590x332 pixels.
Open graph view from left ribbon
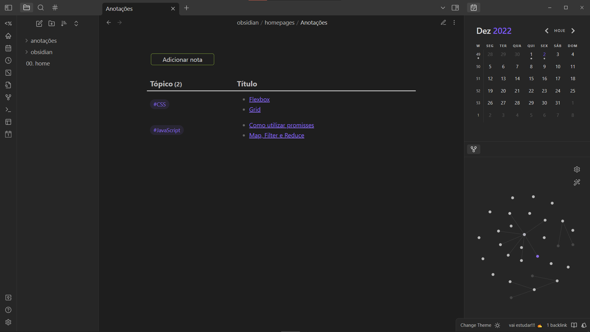[8, 97]
